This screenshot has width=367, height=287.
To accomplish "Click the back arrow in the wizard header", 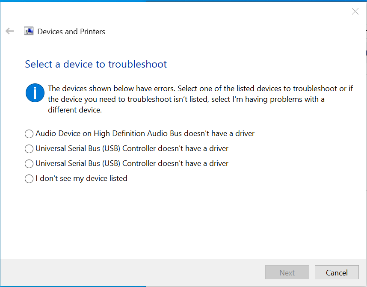I will (x=9, y=31).
